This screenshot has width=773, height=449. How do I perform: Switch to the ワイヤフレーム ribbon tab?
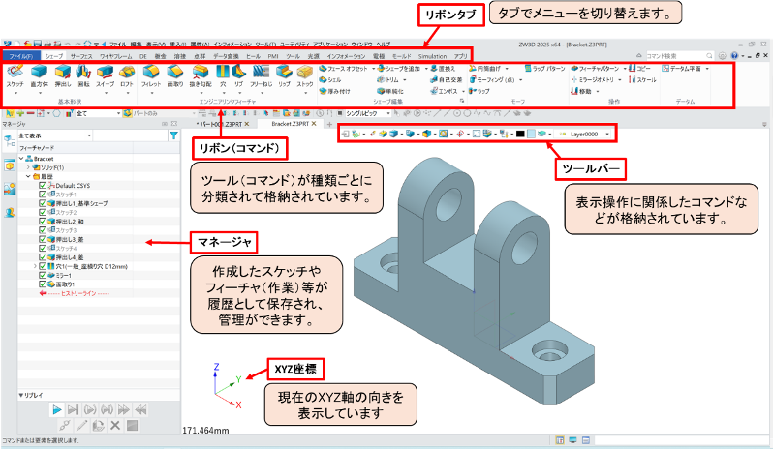pos(116,57)
